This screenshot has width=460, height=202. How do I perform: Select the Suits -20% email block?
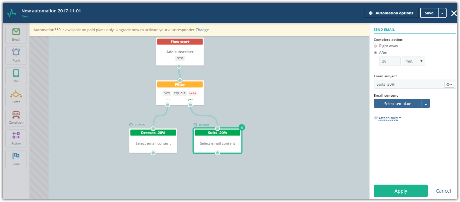pyautogui.click(x=218, y=141)
